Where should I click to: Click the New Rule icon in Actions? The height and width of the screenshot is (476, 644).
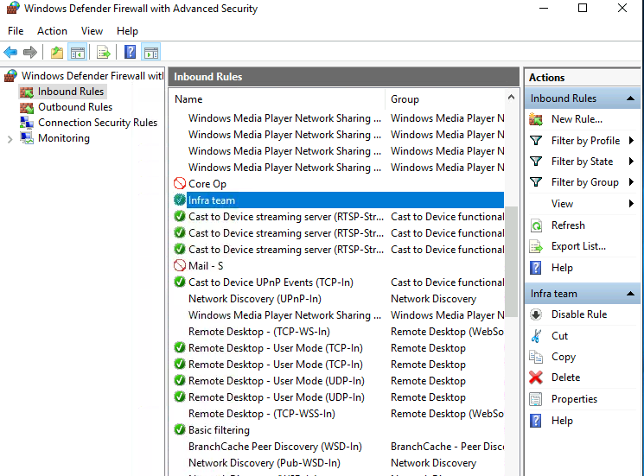536,119
